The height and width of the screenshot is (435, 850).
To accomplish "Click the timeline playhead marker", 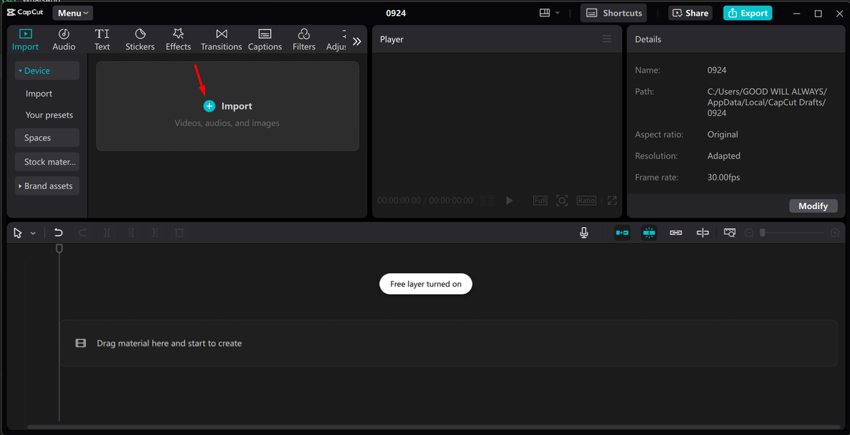I will click(59, 248).
